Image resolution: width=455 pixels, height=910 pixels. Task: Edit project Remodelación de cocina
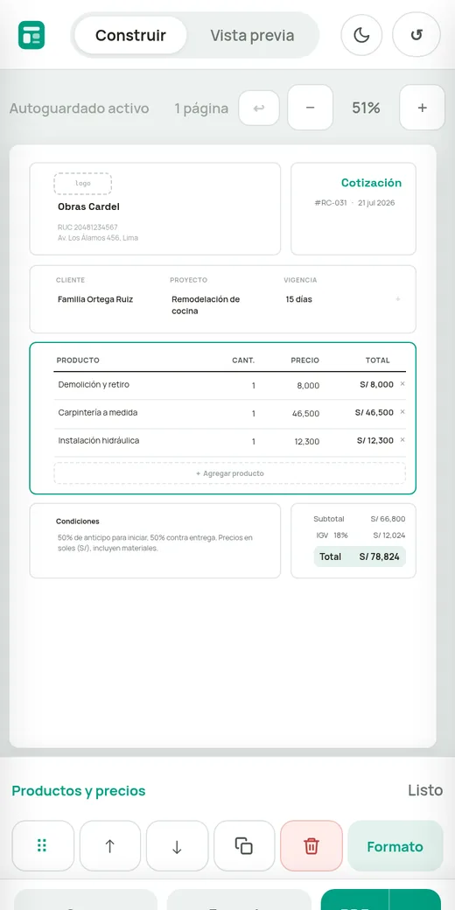tap(206, 305)
